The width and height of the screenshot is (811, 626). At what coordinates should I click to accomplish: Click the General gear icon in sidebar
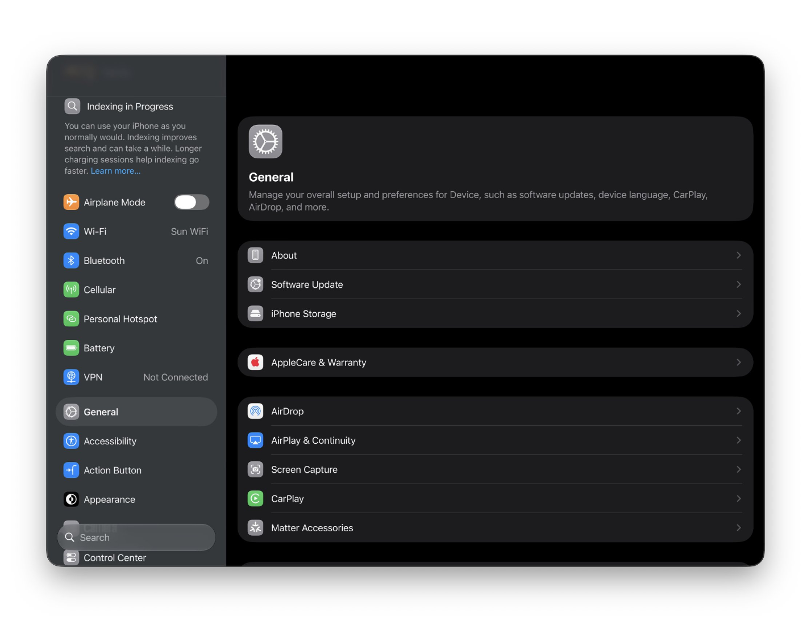[x=71, y=412]
